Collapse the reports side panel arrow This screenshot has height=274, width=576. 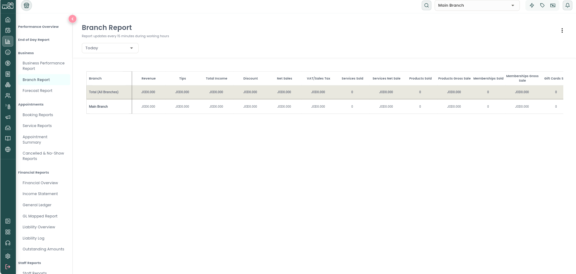[72, 19]
